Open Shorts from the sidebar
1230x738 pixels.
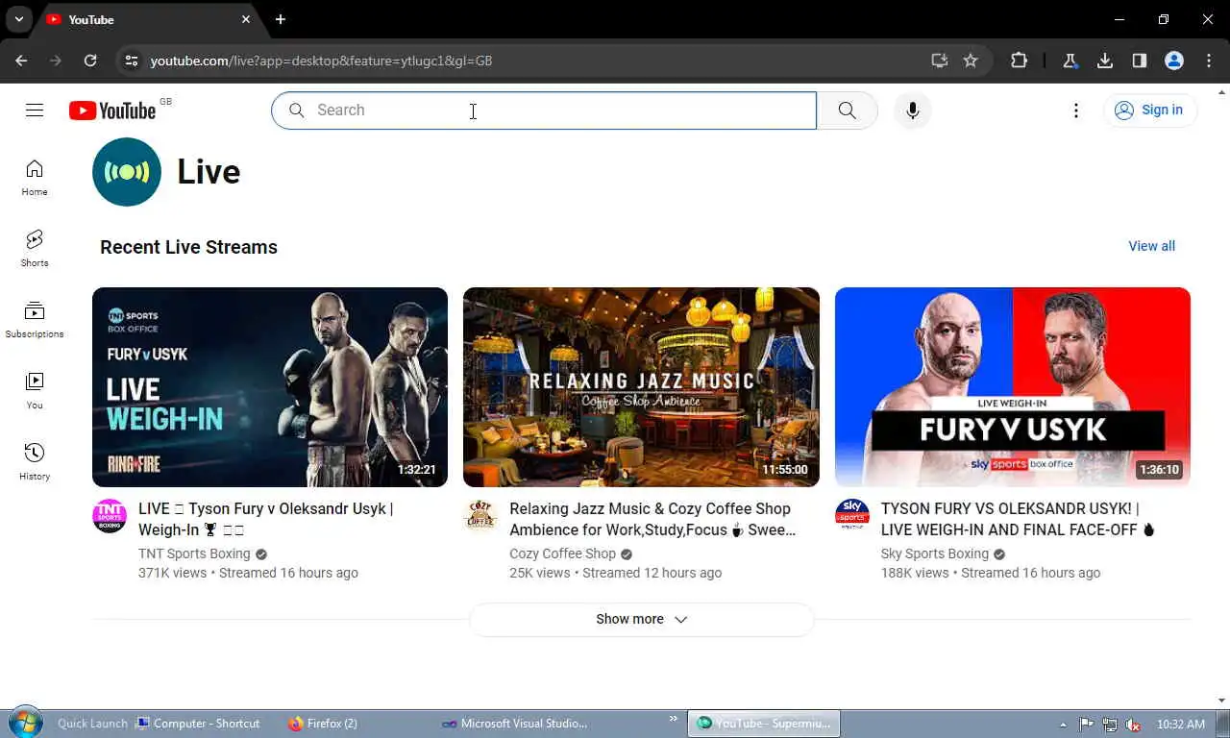tap(35, 249)
